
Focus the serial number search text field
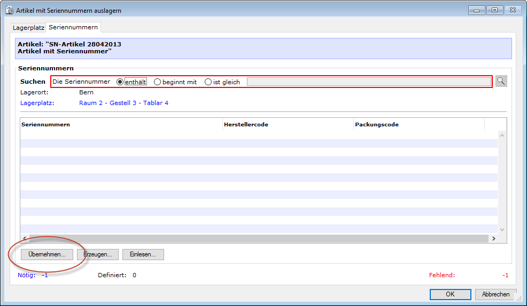pyautogui.click(x=368, y=82)
